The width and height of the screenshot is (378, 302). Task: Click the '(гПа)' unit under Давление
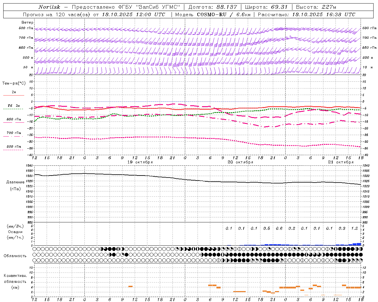15,189
